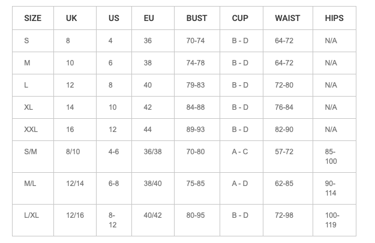Click the 70-74 bust measurement cell

[196, 41]
